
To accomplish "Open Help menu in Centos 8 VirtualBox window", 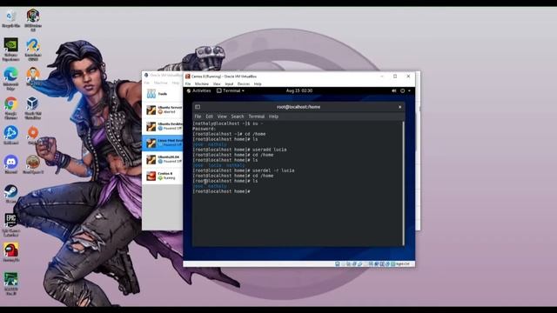I will pos(258,83).
